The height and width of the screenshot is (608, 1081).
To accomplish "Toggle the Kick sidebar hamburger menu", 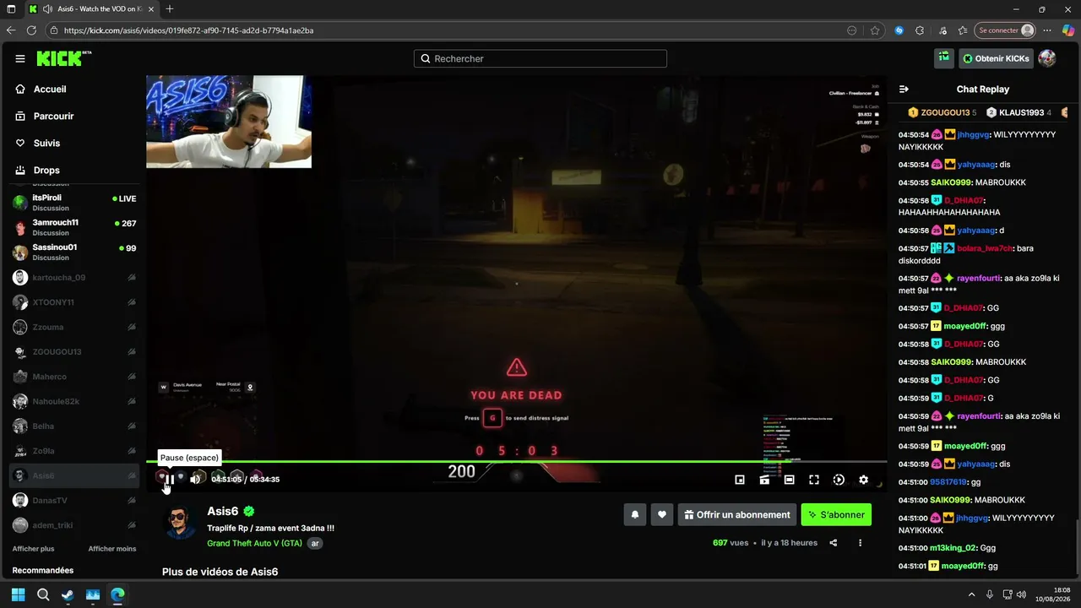I will (20, 58).
